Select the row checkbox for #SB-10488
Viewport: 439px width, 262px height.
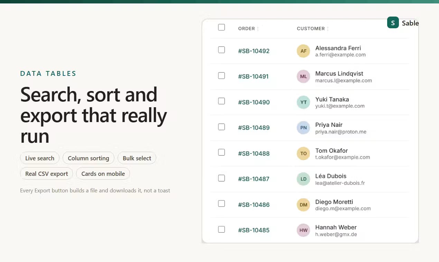pyautogui.click(x=222, y=152)
